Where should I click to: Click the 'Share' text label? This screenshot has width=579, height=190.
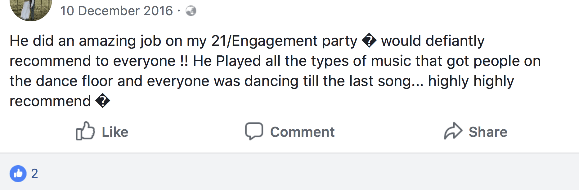[x=488, y=132]
